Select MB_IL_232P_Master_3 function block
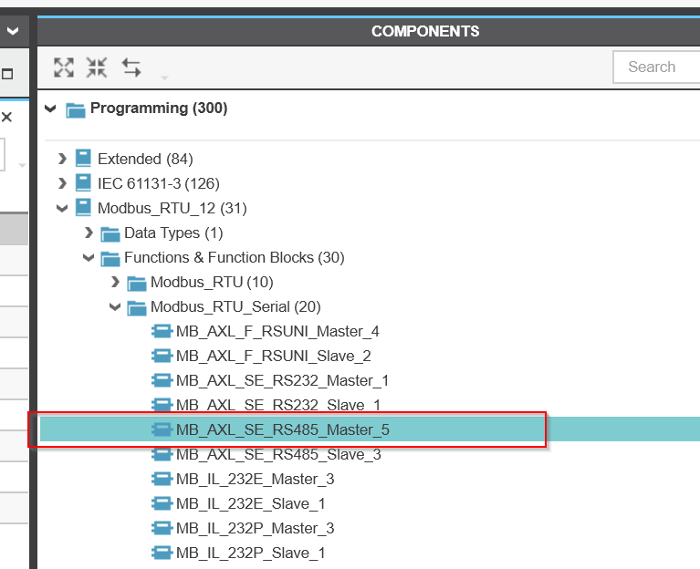Image resolution: width=700 pixels, height=569 pixels. click(x=255, y=528)
